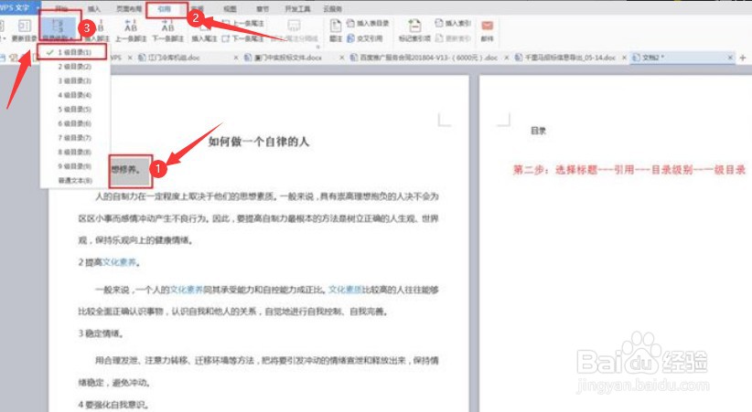
Task: Open the 江门冷库机组.doc document tab
Action: [x=174, y=58]
